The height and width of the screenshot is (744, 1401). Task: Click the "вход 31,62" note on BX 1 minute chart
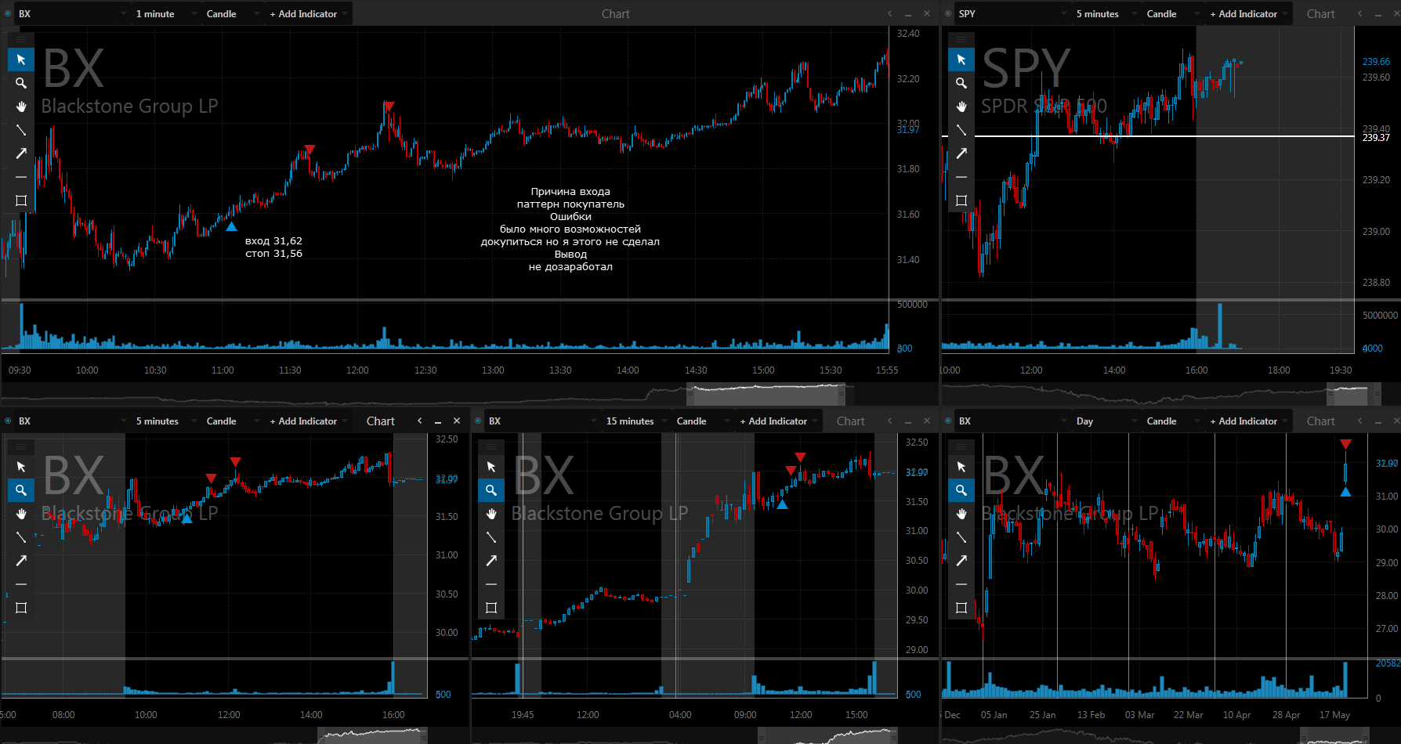point(273,241)
